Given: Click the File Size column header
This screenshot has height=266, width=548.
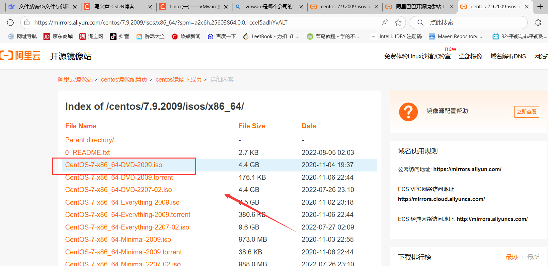Looking at the screenshot, I should coord(252,126).
